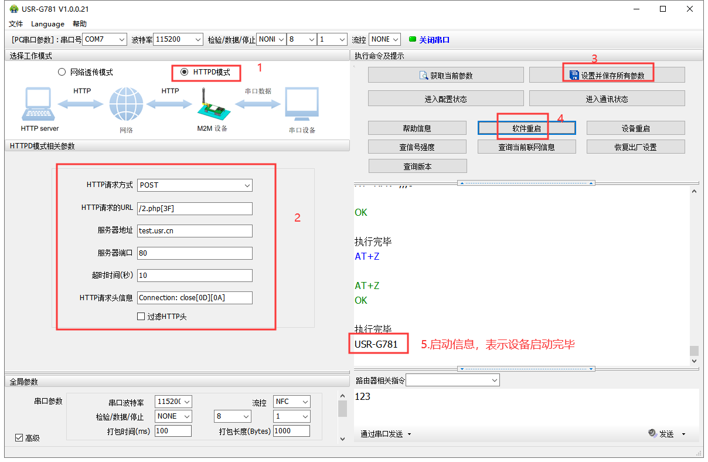Click the serial device monitor icon
This screenshot has height=462, width=708.
302,105
